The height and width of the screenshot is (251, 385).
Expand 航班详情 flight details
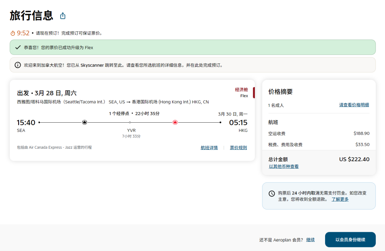coord(209,148)
